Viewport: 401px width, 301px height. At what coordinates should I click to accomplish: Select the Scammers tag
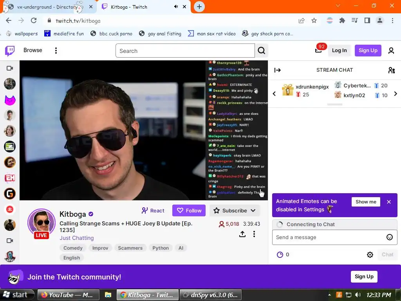tap(130, 248)
